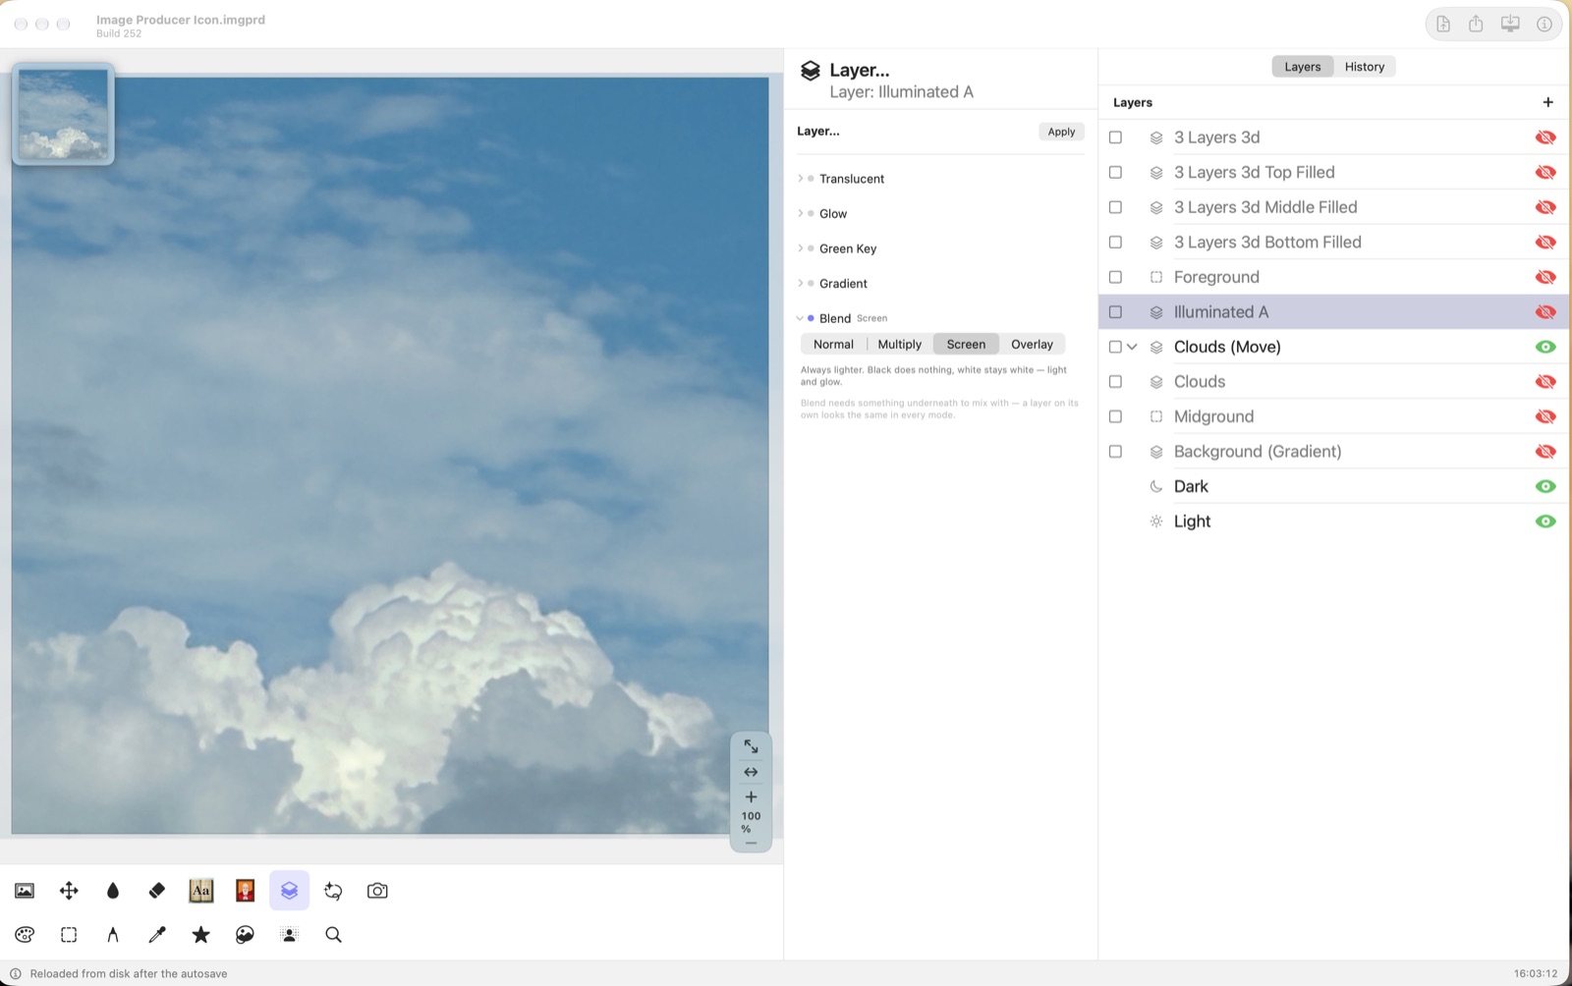Click the download-to-display icon in title bar
This screenshot has width=1572, height=986.
point(1510,24)
